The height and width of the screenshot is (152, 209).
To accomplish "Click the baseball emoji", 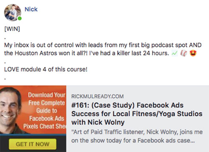I will coord(184,53).
